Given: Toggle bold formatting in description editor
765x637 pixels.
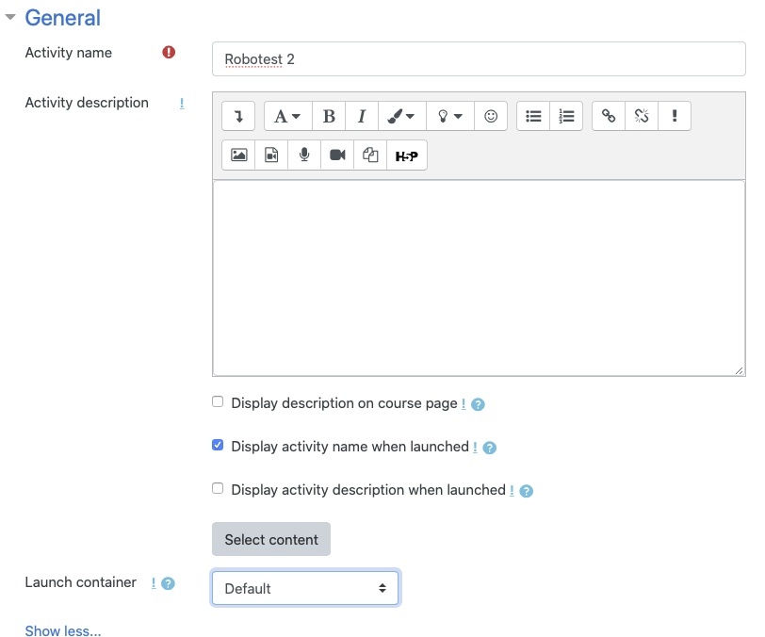Looking at the screenshot, I should [329, 116].
